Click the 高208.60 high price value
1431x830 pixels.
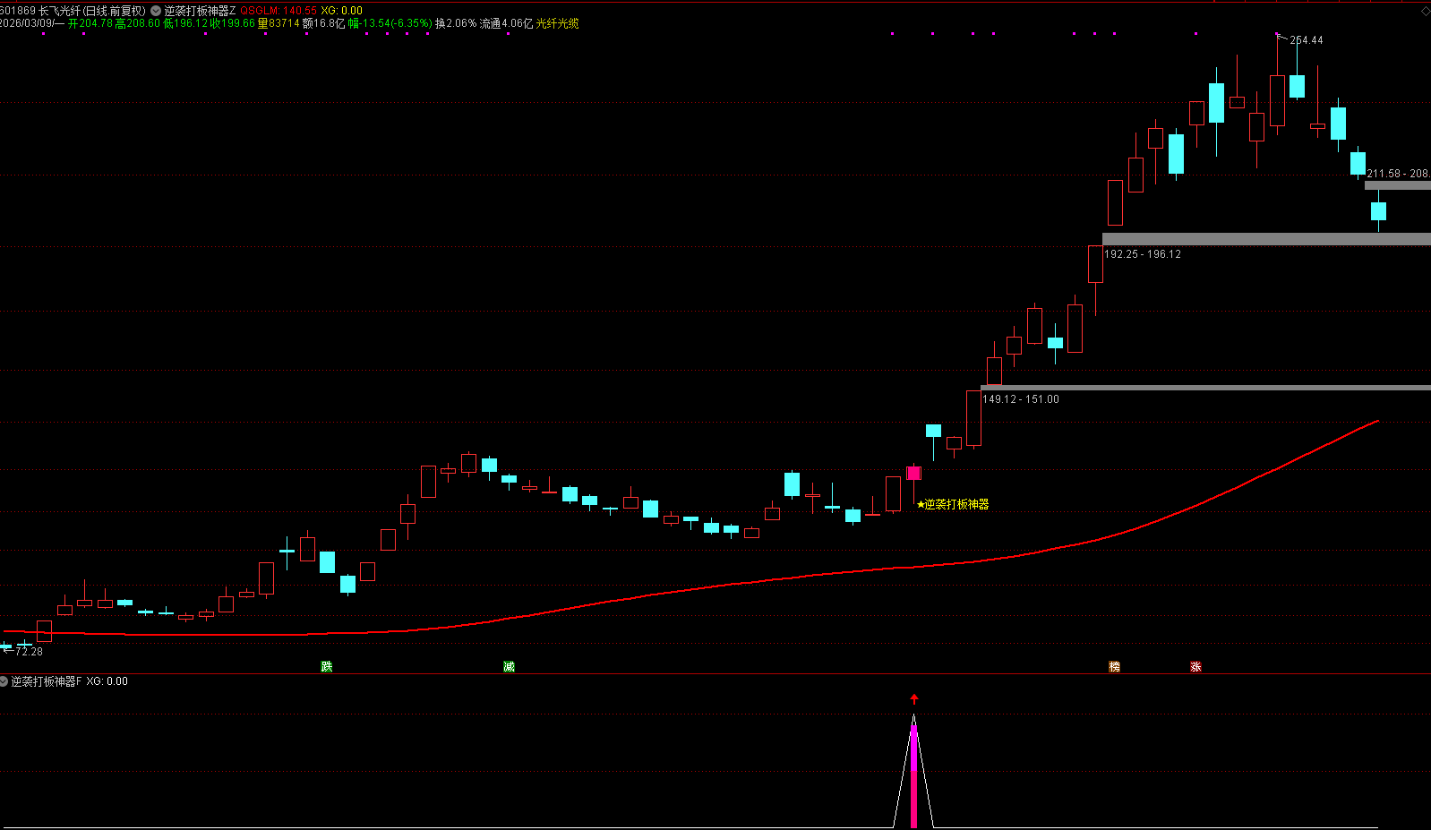[137, 23]
